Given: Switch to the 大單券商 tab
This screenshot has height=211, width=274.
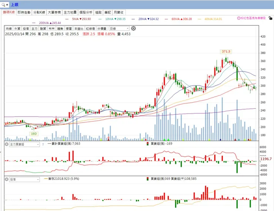Looking at the screenshot, I should (54, 13).
